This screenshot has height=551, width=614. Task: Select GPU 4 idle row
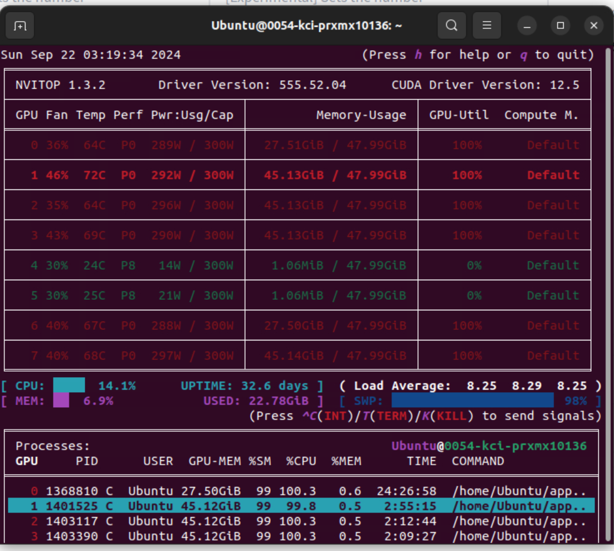tap(298, 265)
